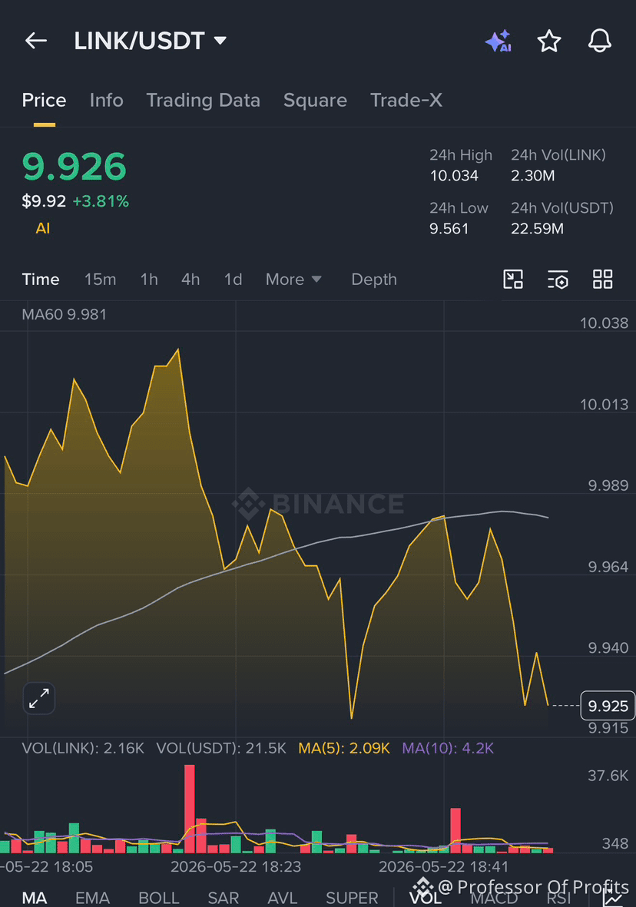
Task: Select the 15m chart interval
Action: click(x=100, y=280)
